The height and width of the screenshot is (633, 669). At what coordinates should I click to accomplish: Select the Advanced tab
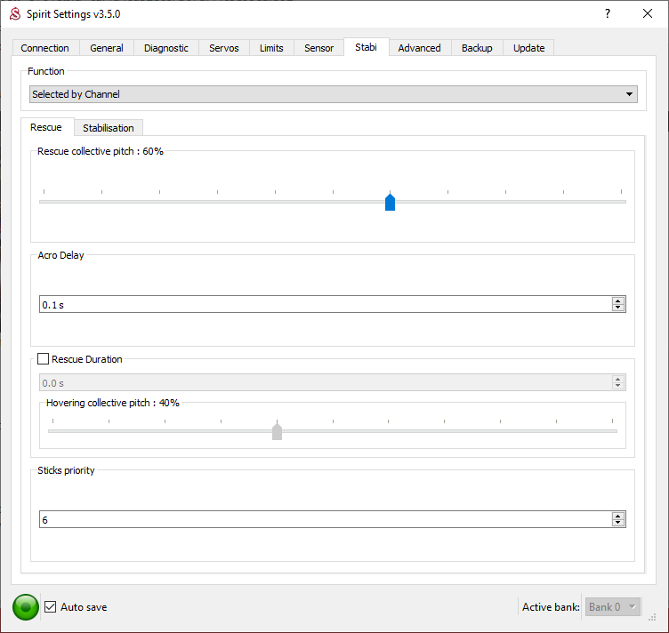click(x=419, y=48)
